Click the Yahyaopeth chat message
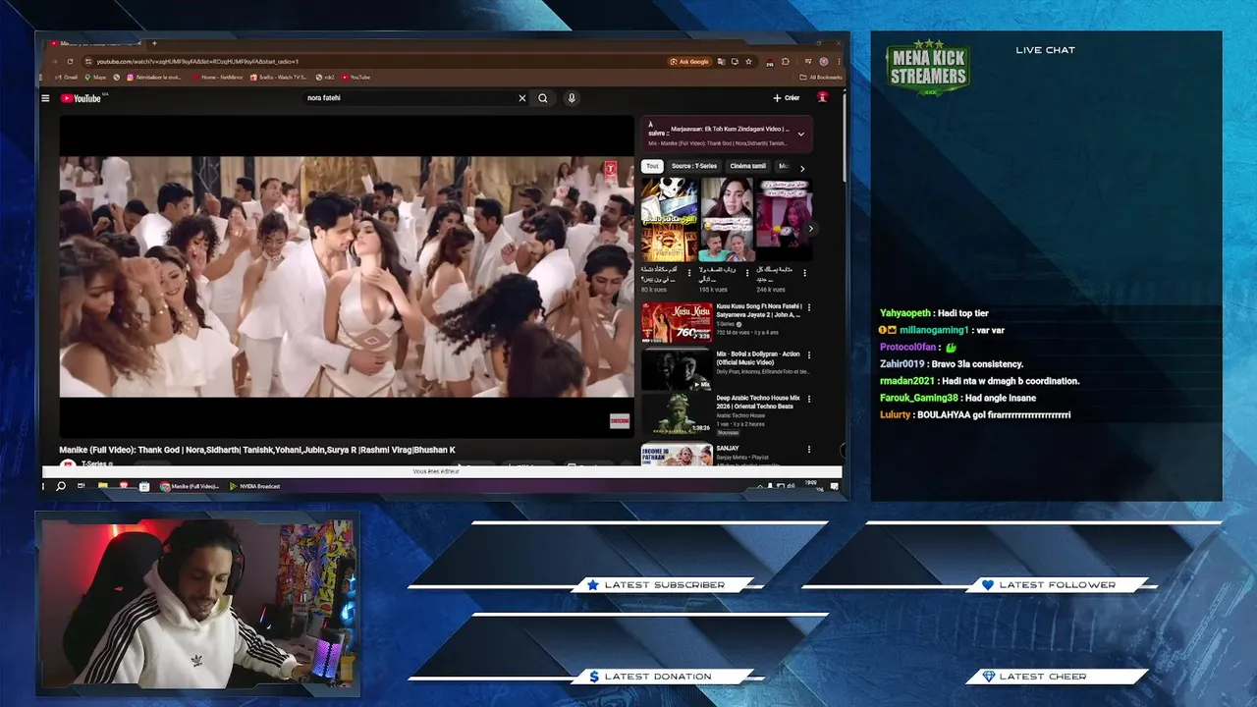This screenshot has height=707, width=1257. click(934, 313)
